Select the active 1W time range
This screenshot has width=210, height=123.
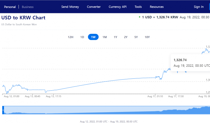[93, 37]
